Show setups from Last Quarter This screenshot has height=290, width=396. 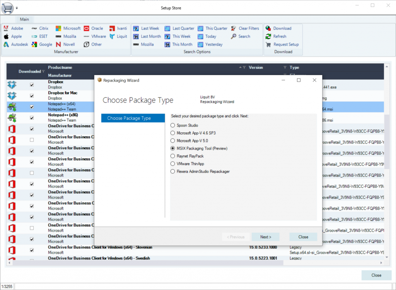point(179,28)
